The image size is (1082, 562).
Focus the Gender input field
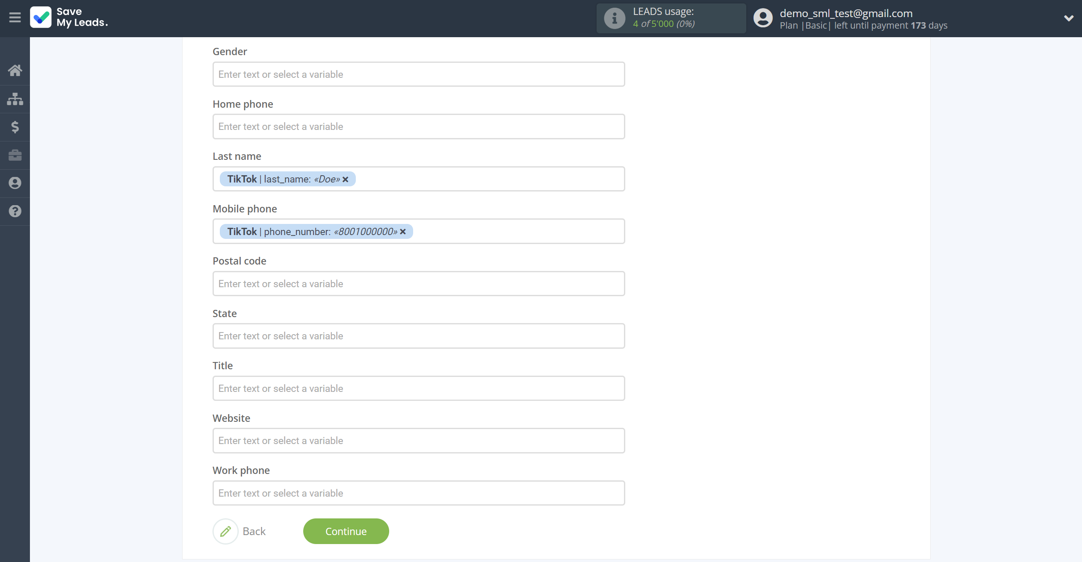pos(419,74)
